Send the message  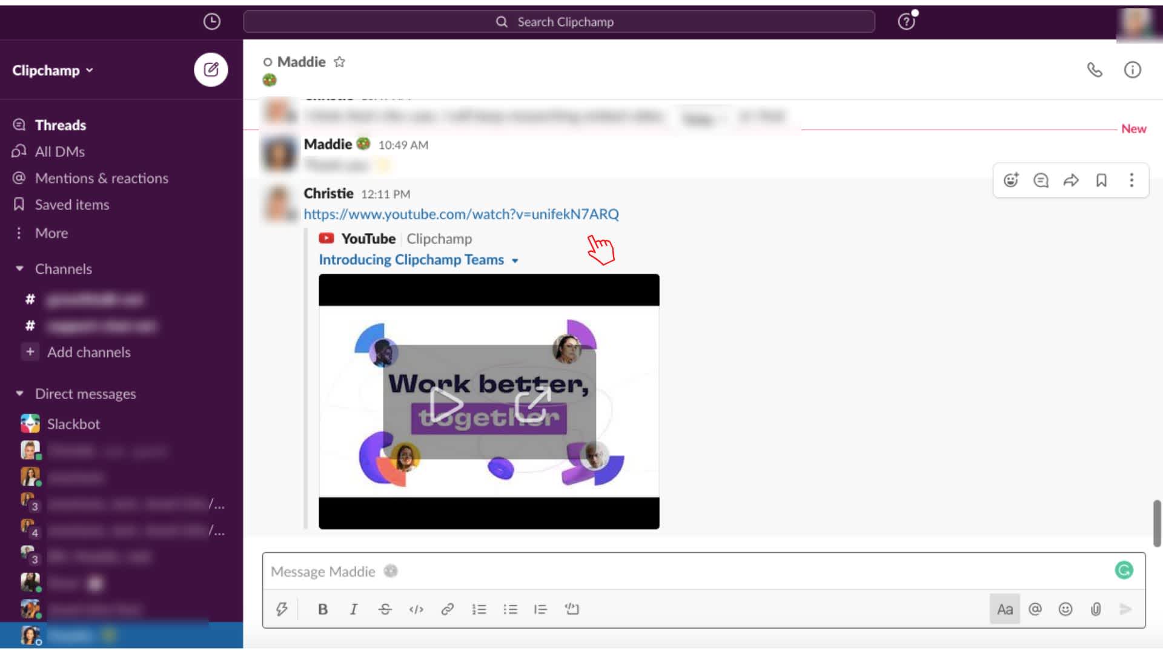[1125, 609]
